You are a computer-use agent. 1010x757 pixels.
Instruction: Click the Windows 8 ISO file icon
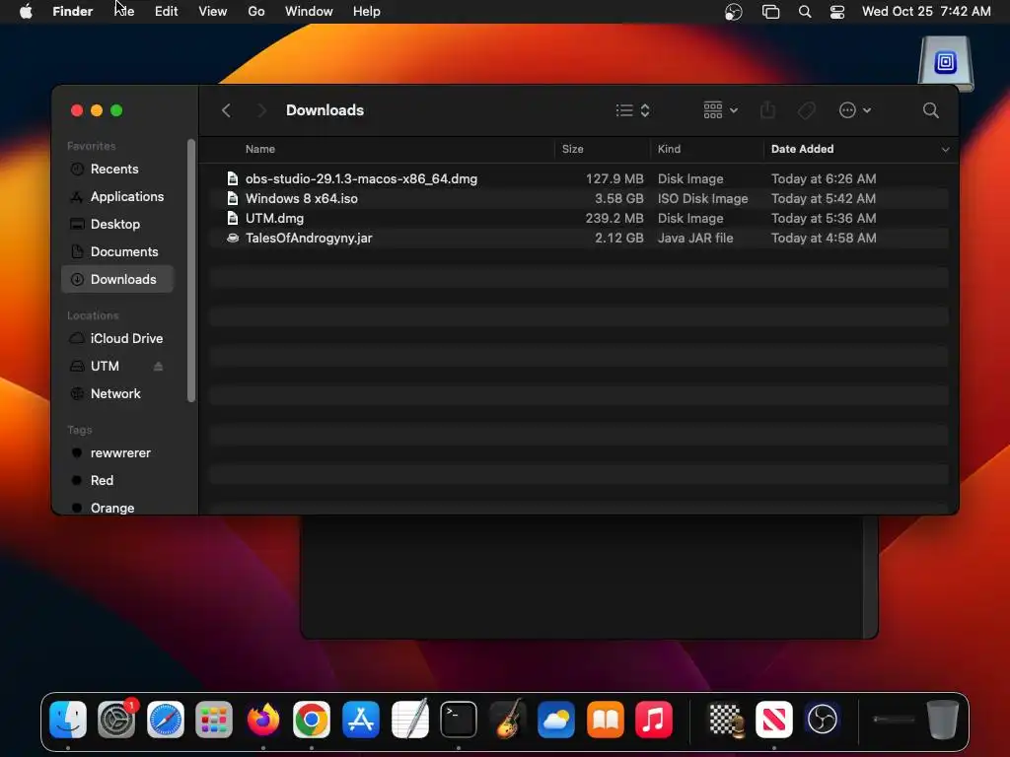click(233, 198)
